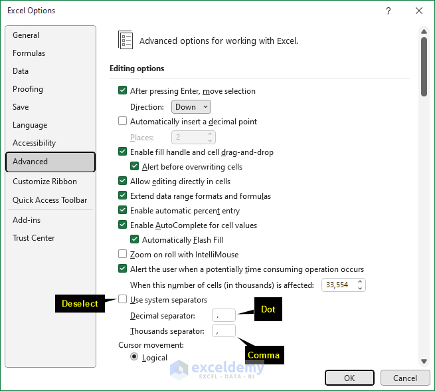Enable Zoom on roll with IntelliMouse
The image size is (435, 391).
pos(122,254)
